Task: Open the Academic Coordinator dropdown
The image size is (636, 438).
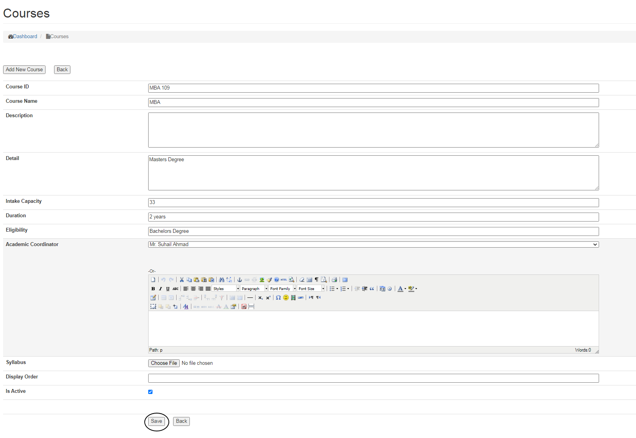Action: pos(373,245)
